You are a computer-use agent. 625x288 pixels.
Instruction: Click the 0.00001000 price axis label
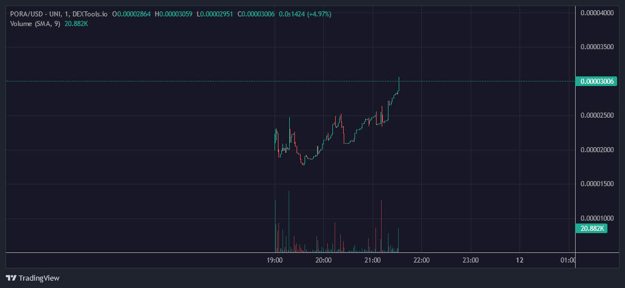(597, 218)
